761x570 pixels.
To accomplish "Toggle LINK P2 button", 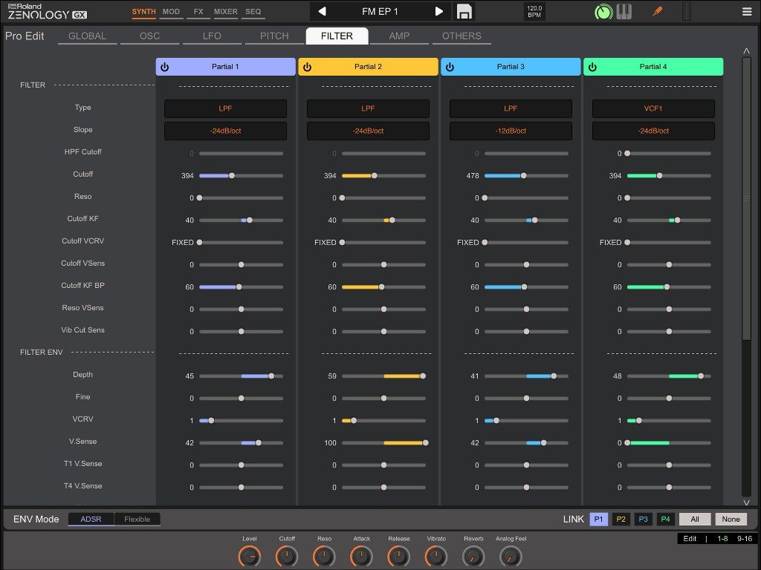I will pos(621,519).
